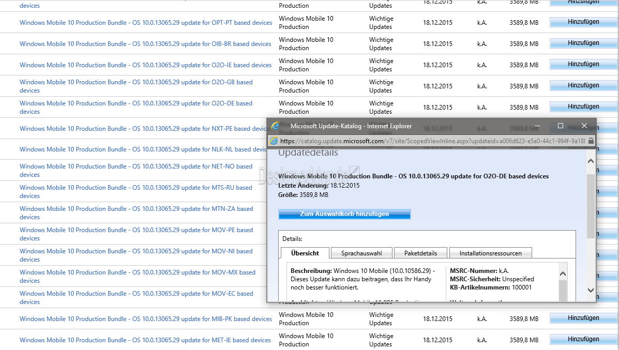Click the 18.12.2015 date in the OPT-PT row
619x350 pixels.
437,23
